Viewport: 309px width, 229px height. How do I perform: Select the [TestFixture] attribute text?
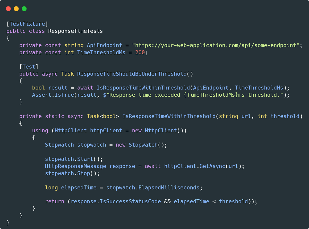tap(27, 23)
